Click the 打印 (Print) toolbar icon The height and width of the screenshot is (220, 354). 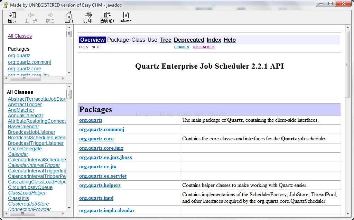[x=88, y=17]
